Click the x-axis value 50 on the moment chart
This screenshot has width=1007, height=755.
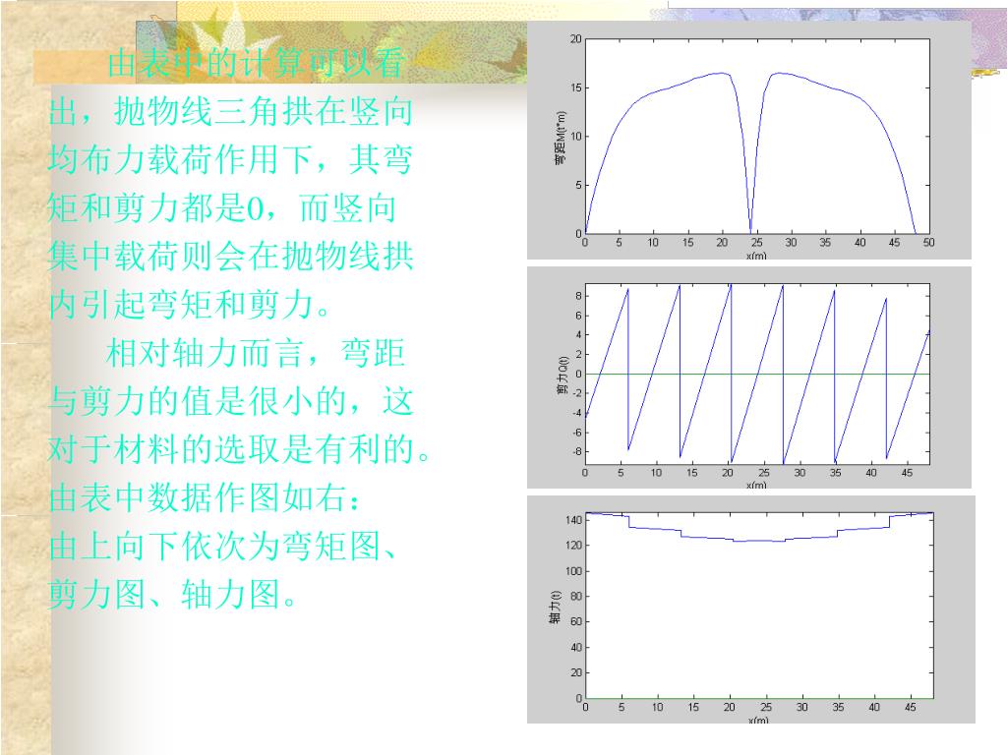[928, 243]
